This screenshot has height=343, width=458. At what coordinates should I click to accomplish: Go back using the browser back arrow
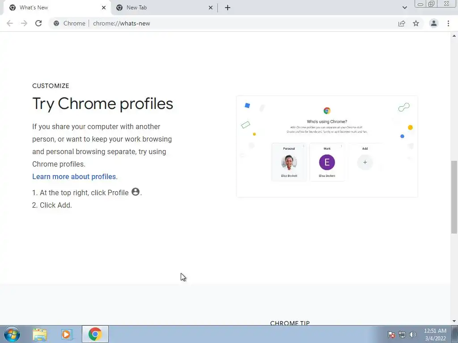pyautogui.click(x=10, y=23)
